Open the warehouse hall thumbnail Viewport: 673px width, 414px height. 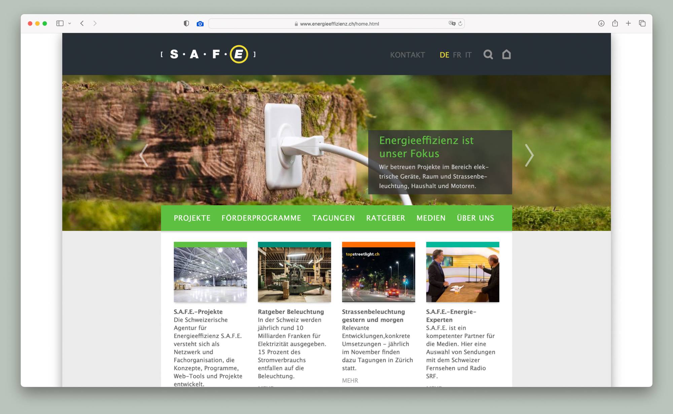tap(210, 272)
